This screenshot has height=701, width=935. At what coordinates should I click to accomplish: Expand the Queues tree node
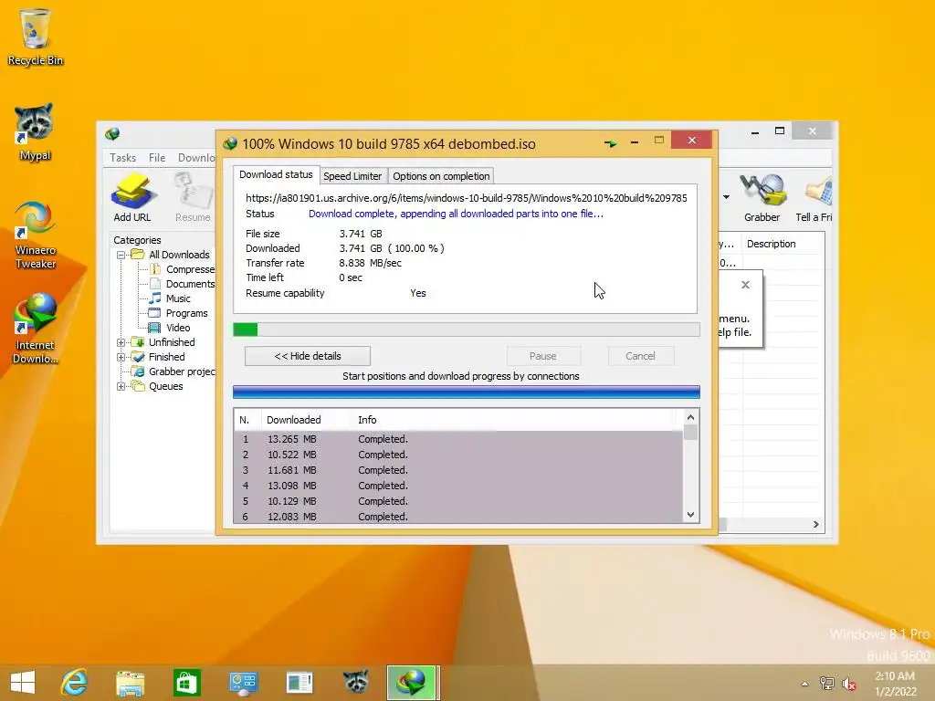[x=121, y=386]
